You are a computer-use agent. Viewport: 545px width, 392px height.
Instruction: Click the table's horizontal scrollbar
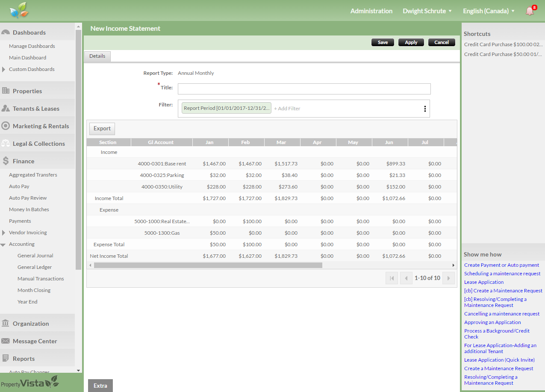coord(208,265)
